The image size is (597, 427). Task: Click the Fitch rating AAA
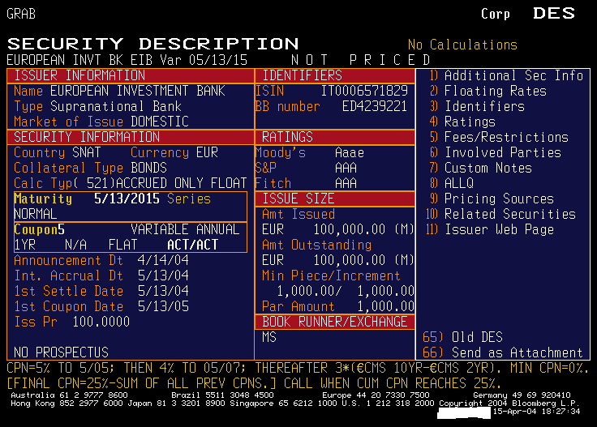coord(346,183)
